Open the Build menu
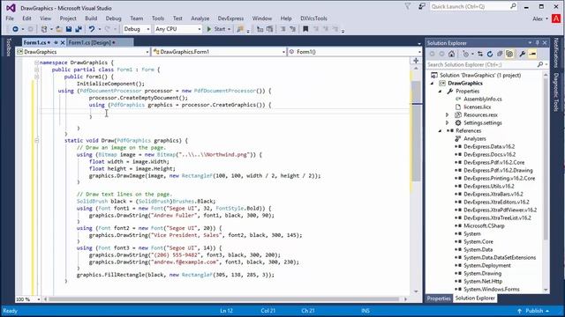Screen dimensions: 565x317 point(91,18)
